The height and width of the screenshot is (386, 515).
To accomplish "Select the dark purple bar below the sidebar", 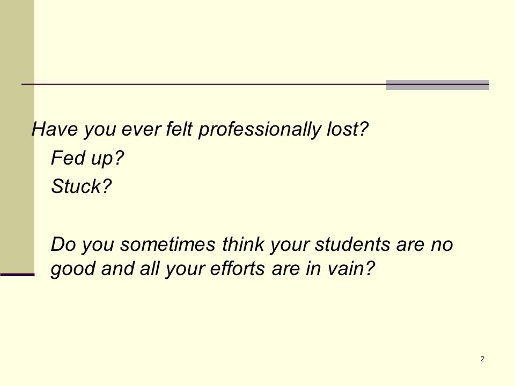I will coord(17,274).
